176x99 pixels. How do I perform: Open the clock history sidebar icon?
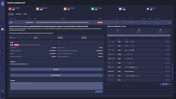coord(2,39)
